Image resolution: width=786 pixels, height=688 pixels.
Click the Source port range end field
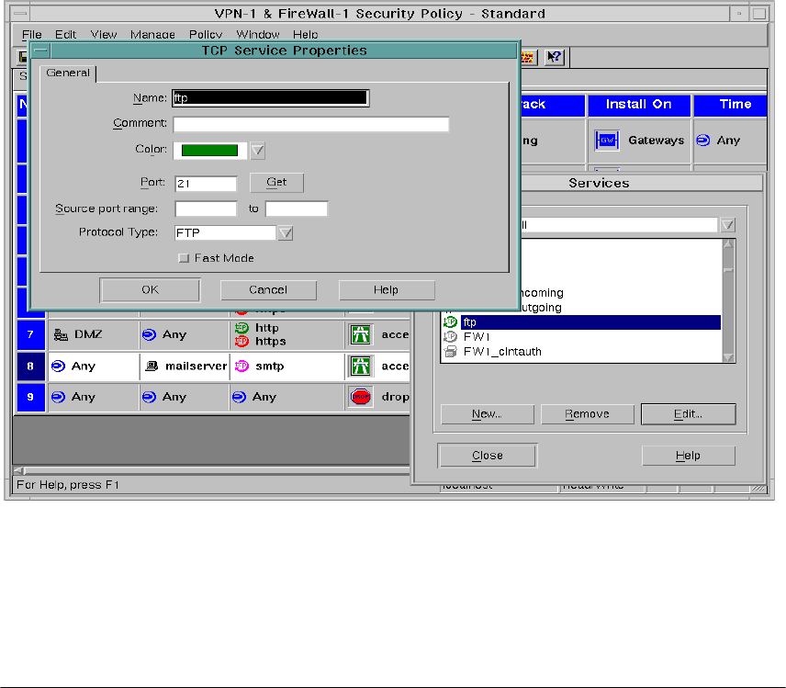(297, 209)
